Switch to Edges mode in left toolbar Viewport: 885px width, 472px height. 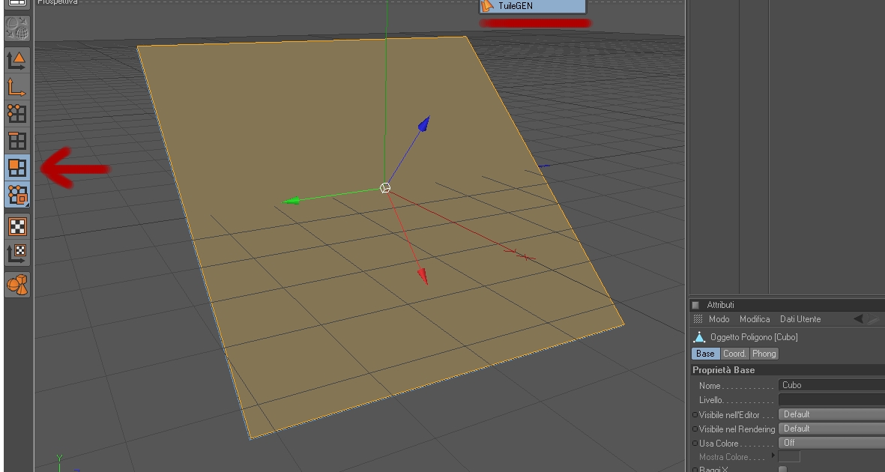click(x=17, y=141)
